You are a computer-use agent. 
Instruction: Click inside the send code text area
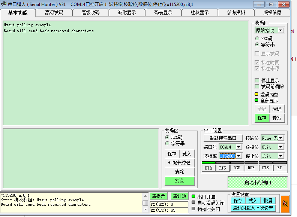(x=81, y=158)
